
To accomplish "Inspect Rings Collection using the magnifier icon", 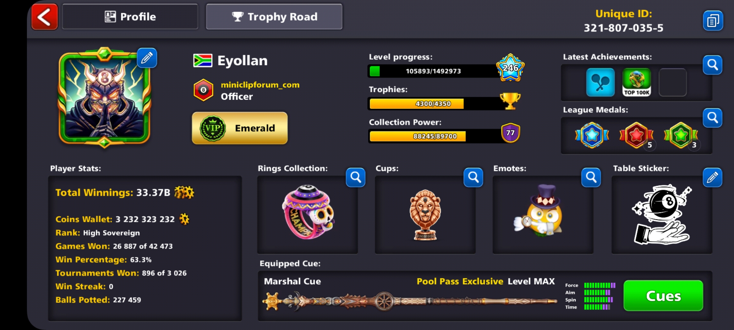I will pyautogui.click(x=356, y=177).
